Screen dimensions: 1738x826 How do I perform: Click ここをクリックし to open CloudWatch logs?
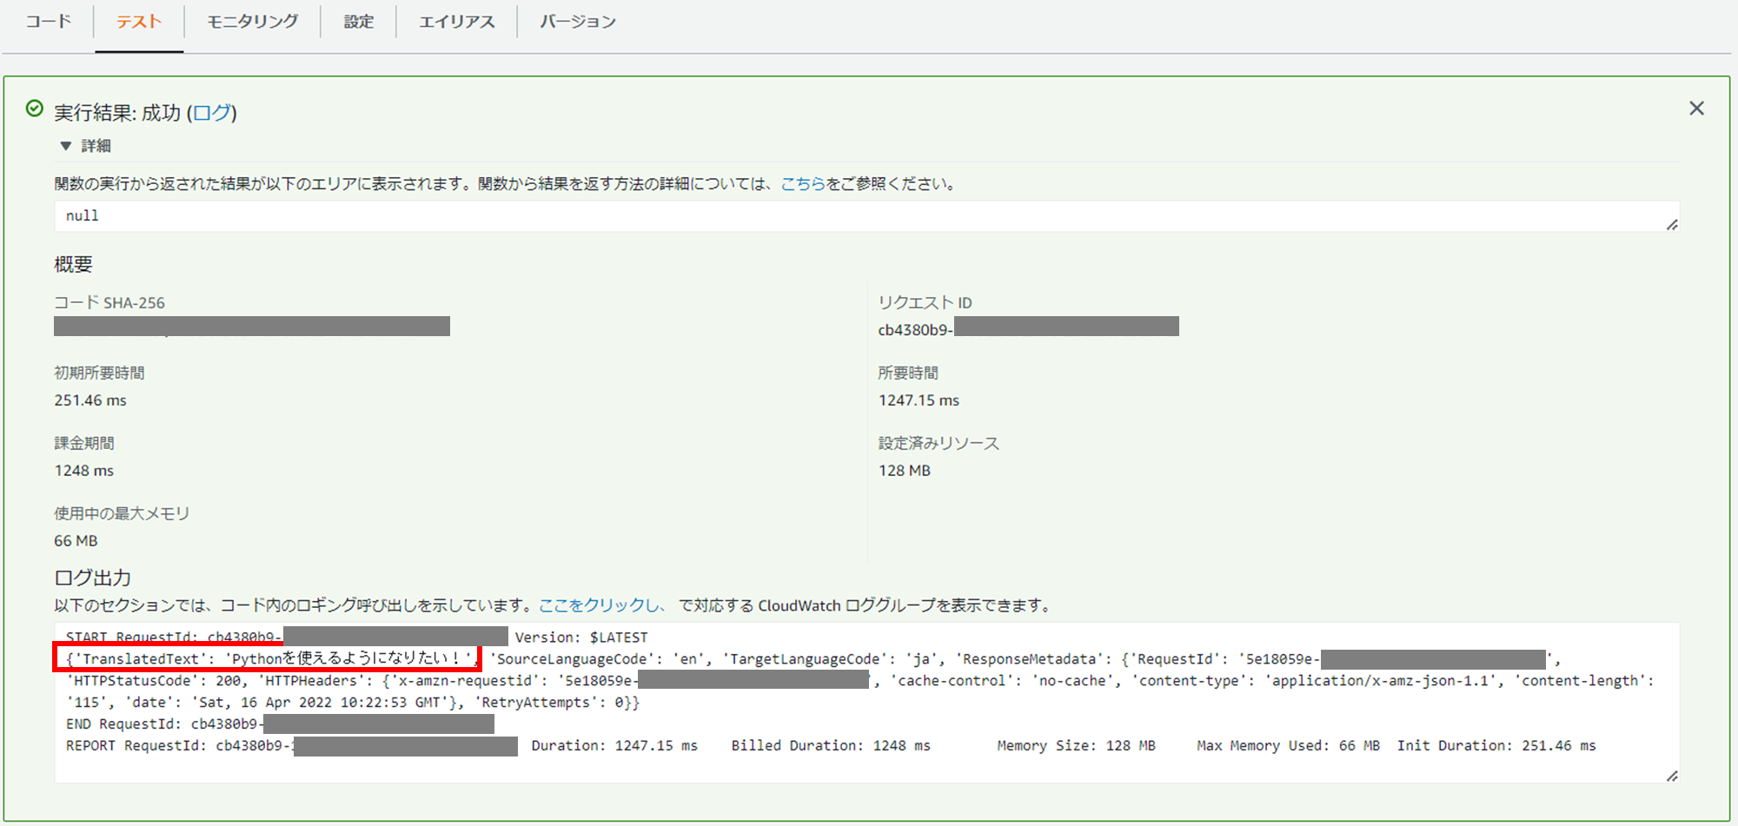point(600,605)
